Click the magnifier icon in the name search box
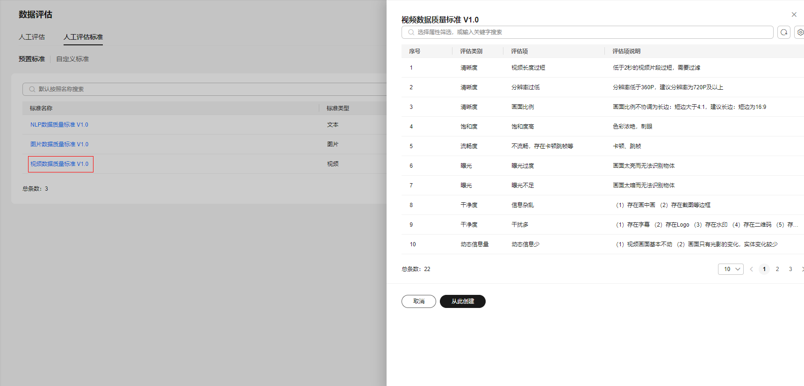The width and height of the screenshot is (804, 386). [x=32, y=89]
